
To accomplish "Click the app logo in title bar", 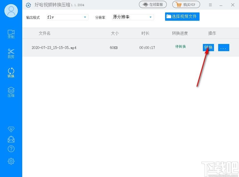I will coord(28,5).
